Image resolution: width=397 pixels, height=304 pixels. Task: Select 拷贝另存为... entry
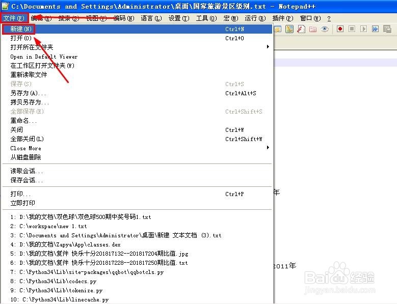click(137, 102)
